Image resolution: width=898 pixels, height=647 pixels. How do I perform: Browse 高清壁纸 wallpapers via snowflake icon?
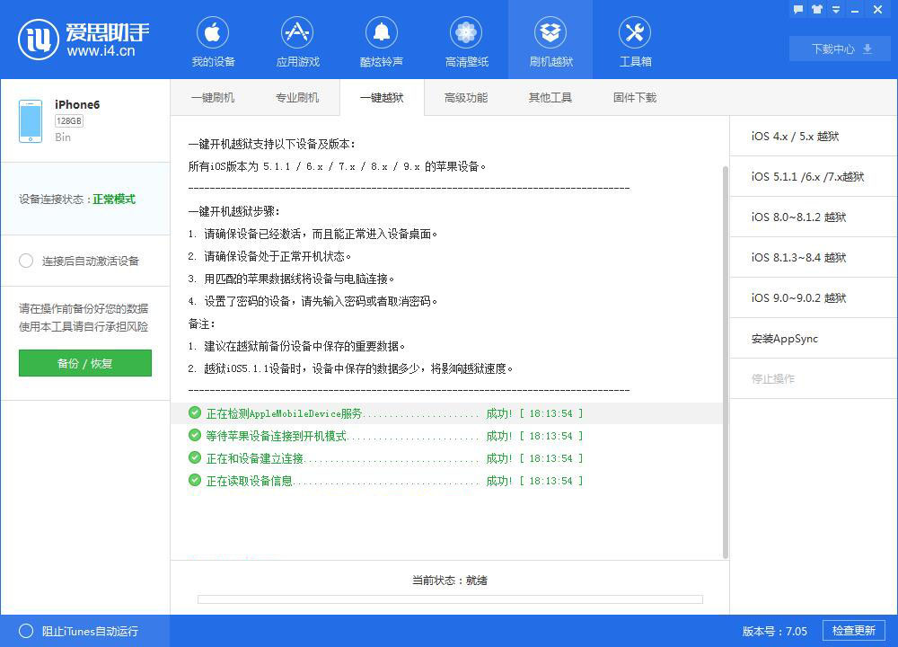466,40
